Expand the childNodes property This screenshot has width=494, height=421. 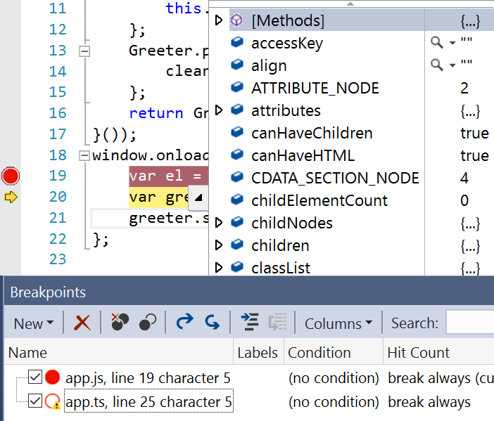(x=219, y=223)
